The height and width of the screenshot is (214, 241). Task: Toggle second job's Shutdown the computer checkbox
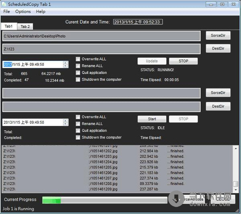coord(78,137)
